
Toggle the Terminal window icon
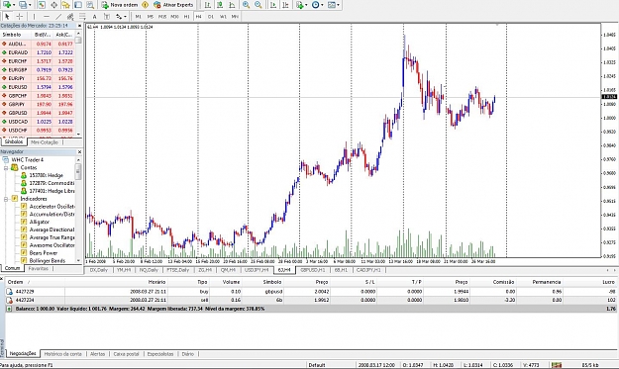tap(78, 5)
